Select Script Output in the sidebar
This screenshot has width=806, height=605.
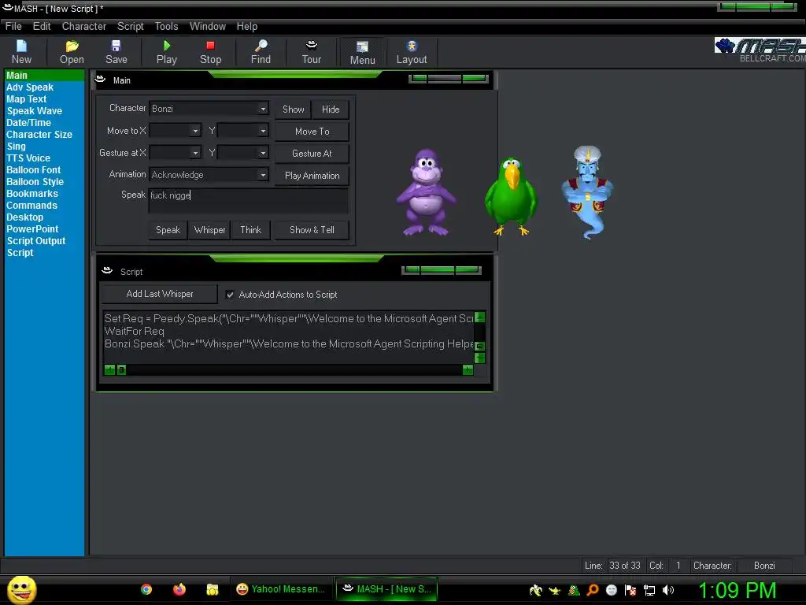tap(36, 241)
